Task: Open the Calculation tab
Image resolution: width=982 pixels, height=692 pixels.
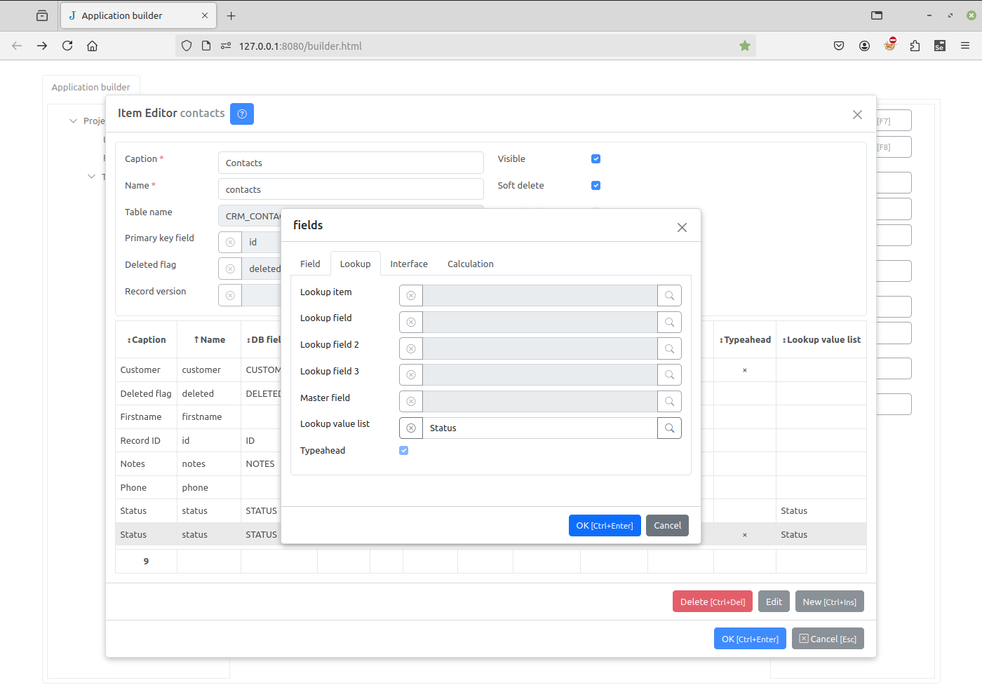Action: tap(470, 264)
